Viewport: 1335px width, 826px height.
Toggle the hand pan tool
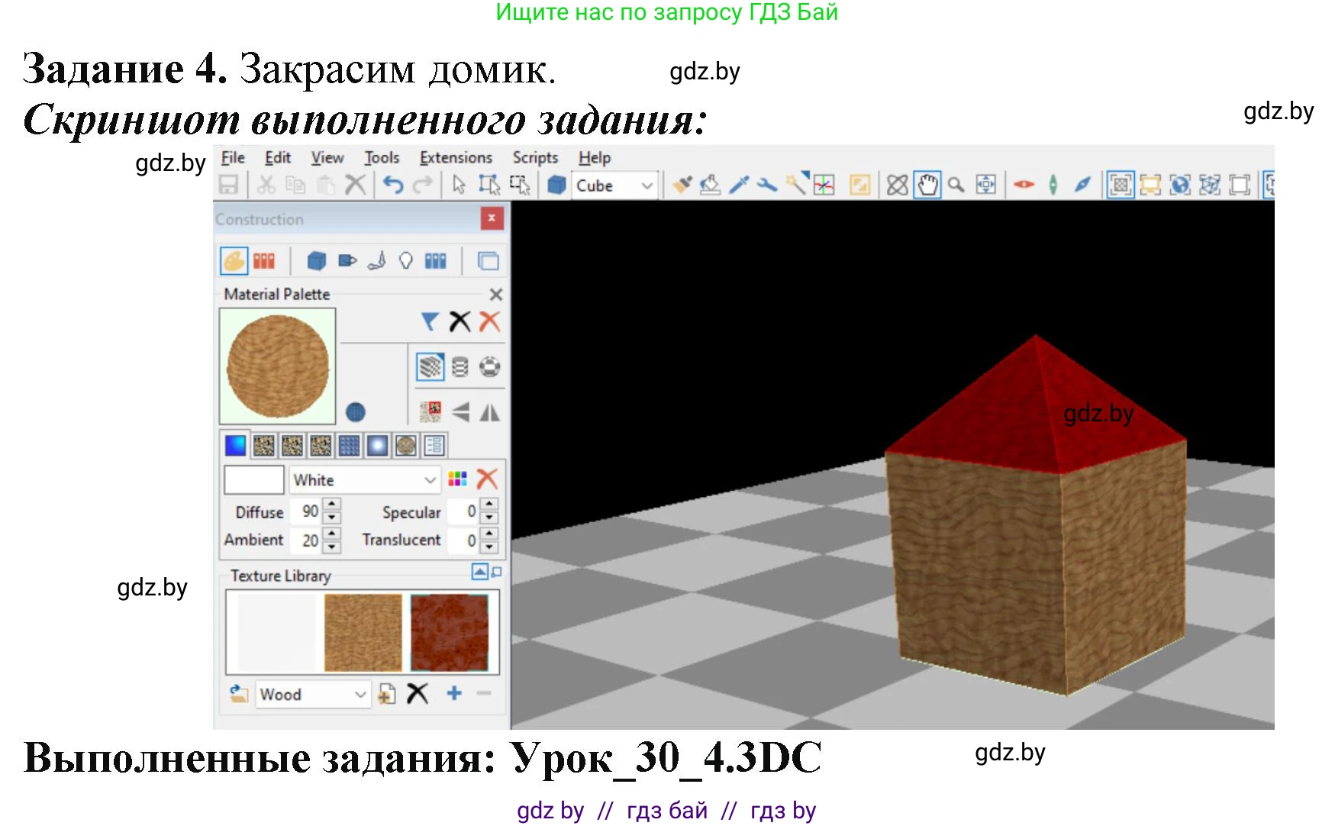(927, 185)
